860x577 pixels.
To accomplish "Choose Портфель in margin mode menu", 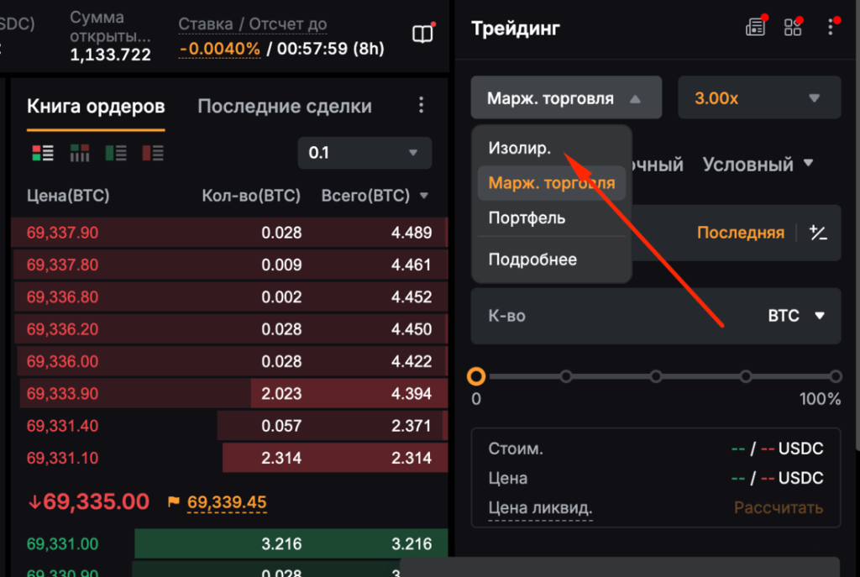I will point(527,218).
